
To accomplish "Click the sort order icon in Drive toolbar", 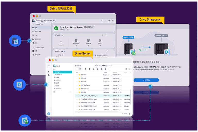I will [129, 69].
